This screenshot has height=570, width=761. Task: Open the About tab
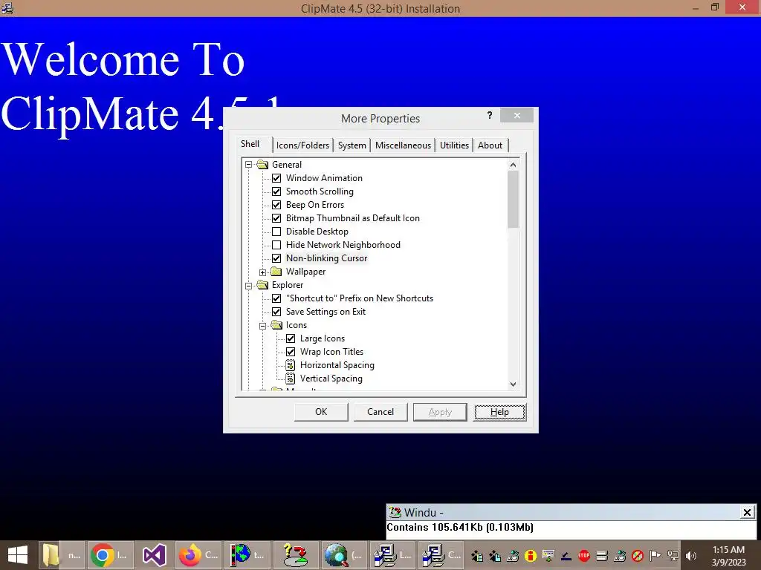coord(490,145)
